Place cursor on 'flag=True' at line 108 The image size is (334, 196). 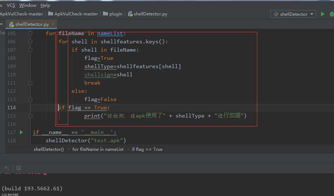tap(99, 58)
